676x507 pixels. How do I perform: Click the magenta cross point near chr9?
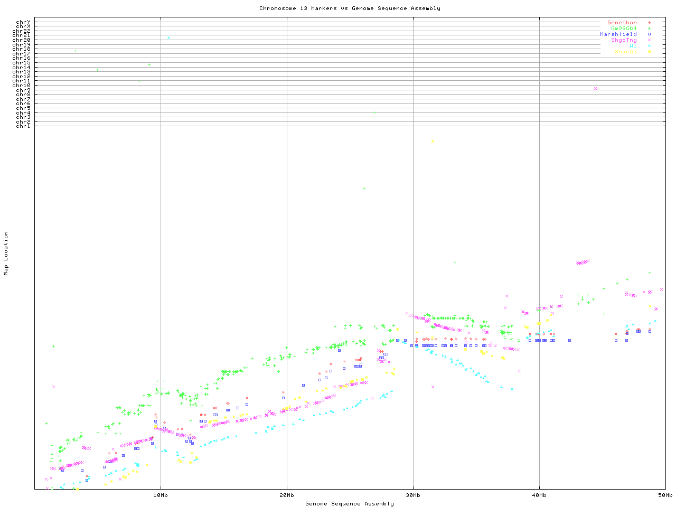tap(595, 89)
